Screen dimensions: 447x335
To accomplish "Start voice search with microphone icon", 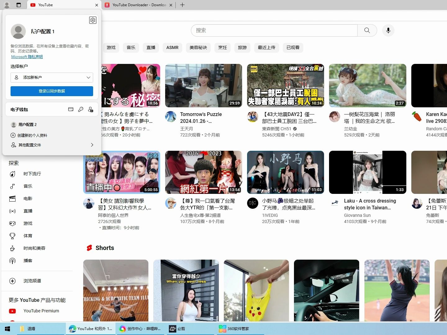I will pyautogui.click(x=388, y=30).
